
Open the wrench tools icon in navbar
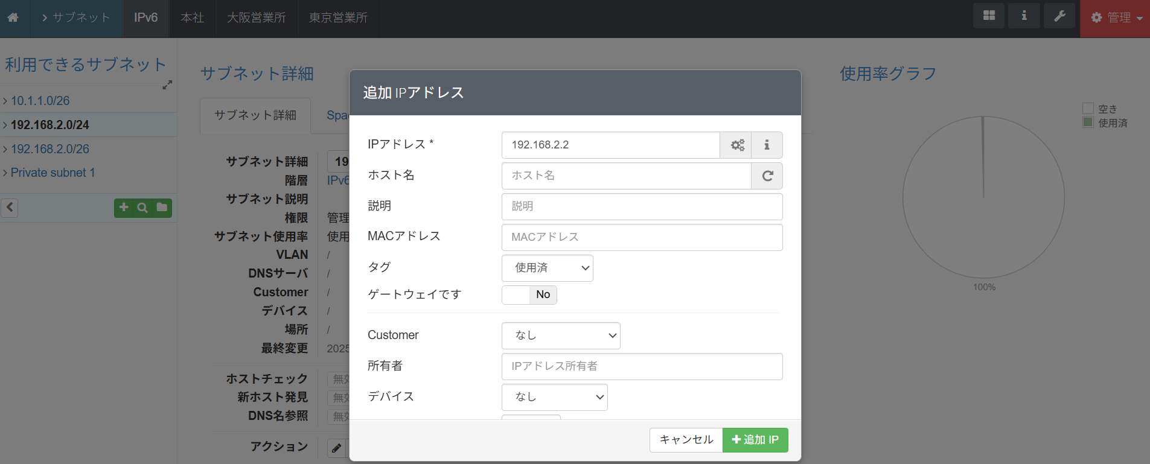pyautogui.click(x=1059, y=16)
